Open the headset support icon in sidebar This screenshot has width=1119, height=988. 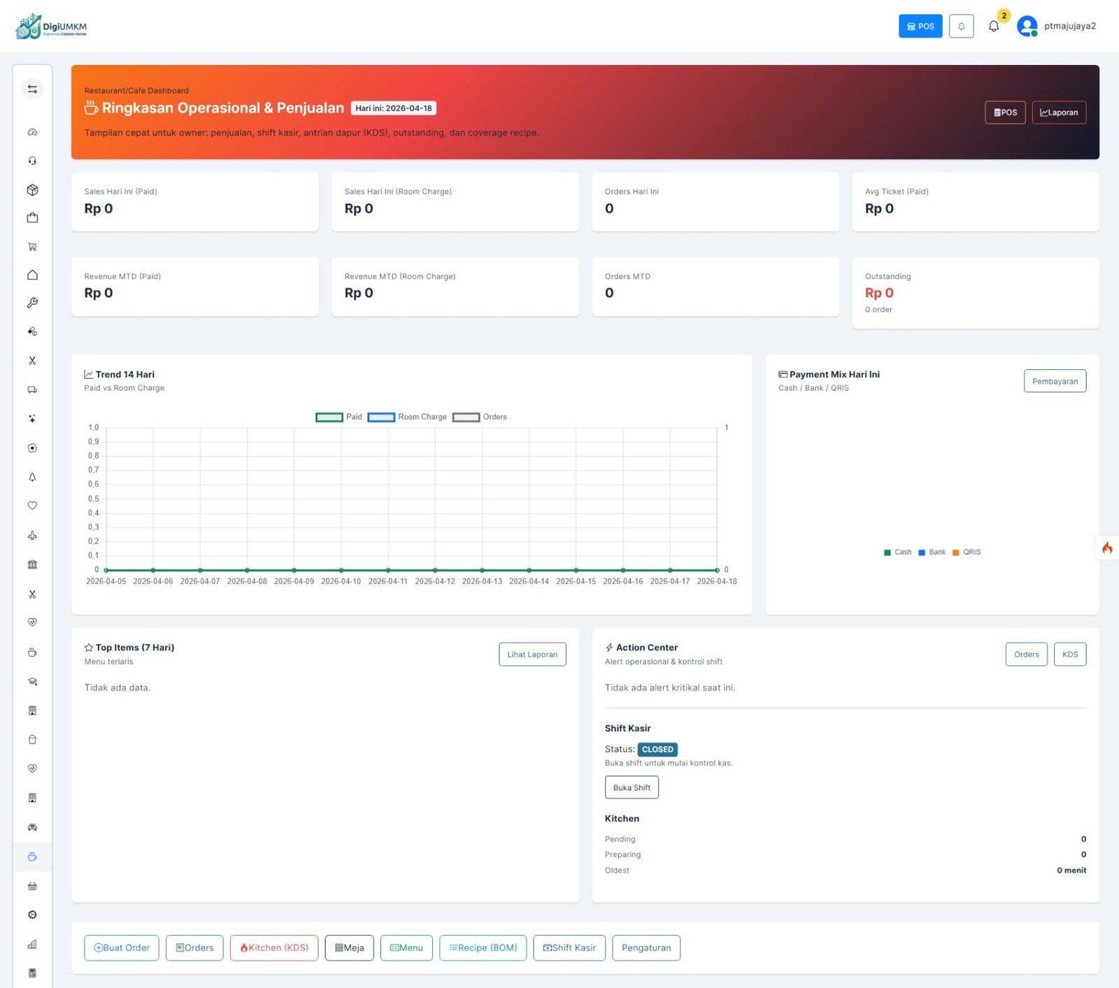pos(32,161)
